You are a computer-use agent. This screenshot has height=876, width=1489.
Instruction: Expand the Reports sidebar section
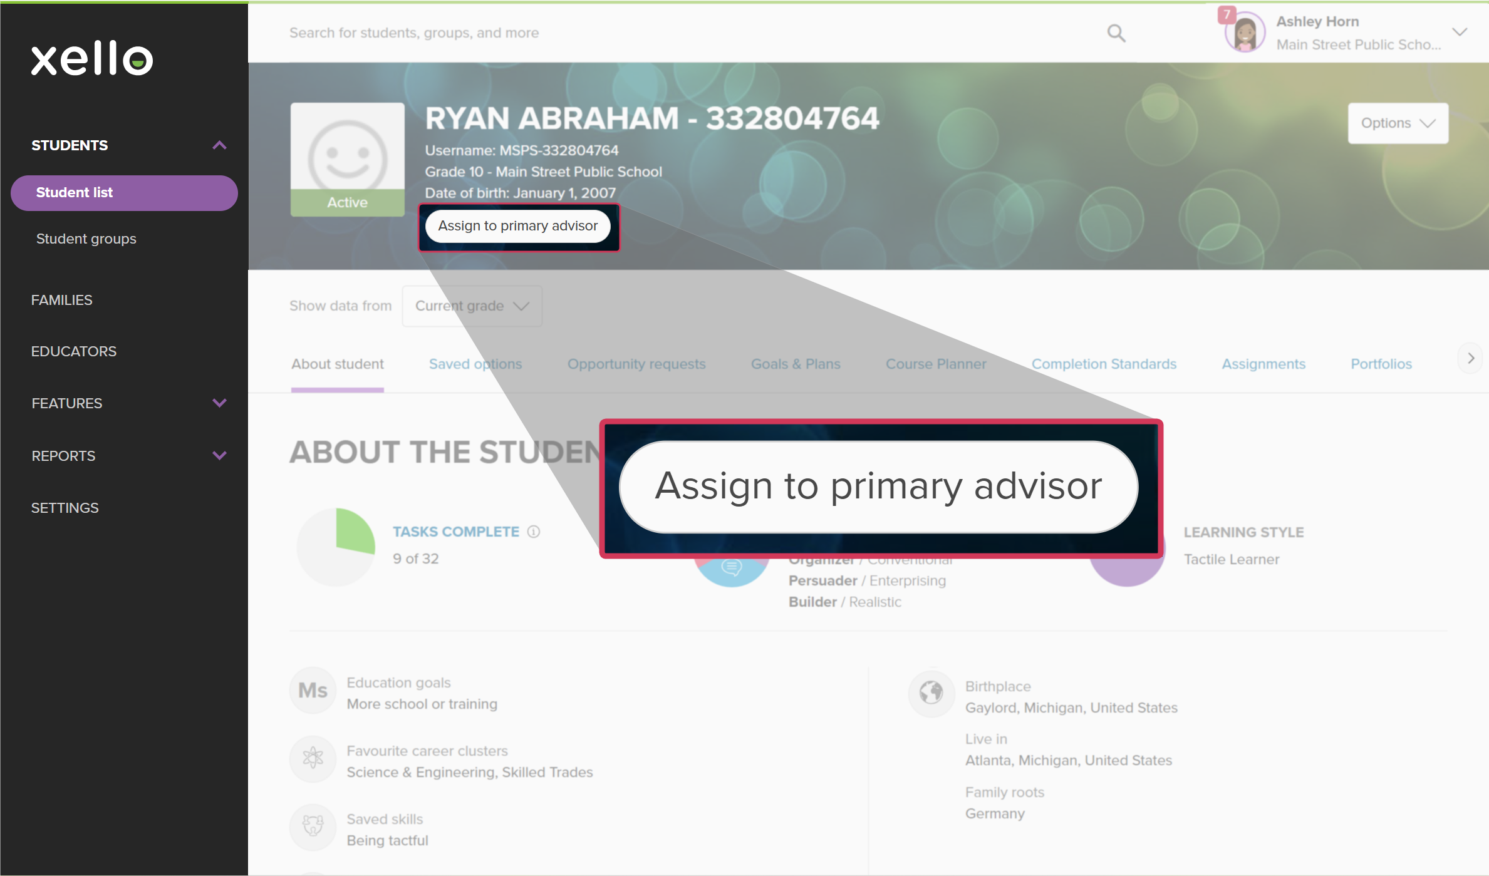point(219,456)
